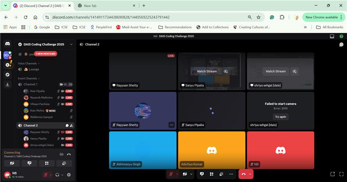Jump to 2 NEW MENTIONS
The height and width of the screenshot is (182, 347).
click(46, 54)
